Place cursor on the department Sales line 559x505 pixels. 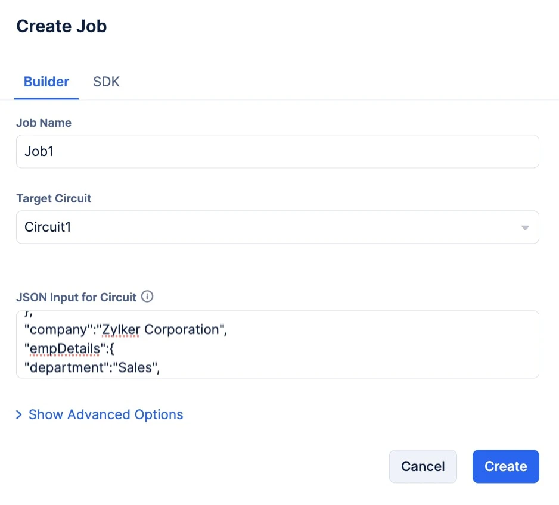92,367
